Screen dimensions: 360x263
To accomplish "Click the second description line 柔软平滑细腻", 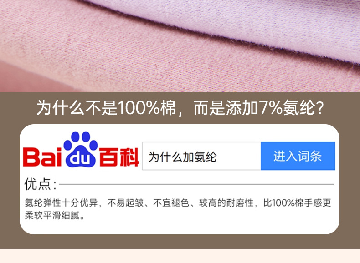I will click(x=55, y=215).
